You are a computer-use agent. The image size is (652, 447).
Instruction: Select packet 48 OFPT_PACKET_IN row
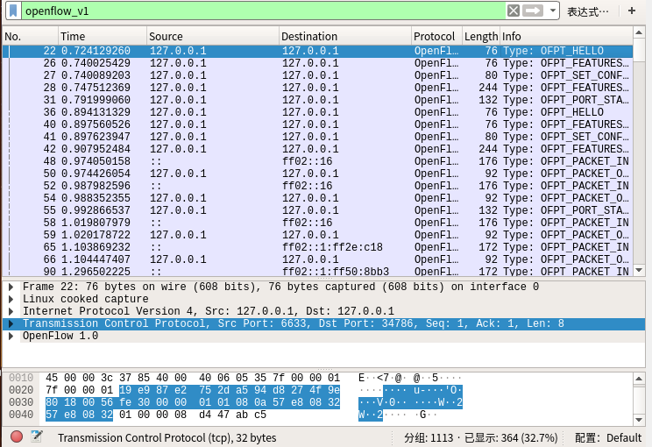coord(318,161)
